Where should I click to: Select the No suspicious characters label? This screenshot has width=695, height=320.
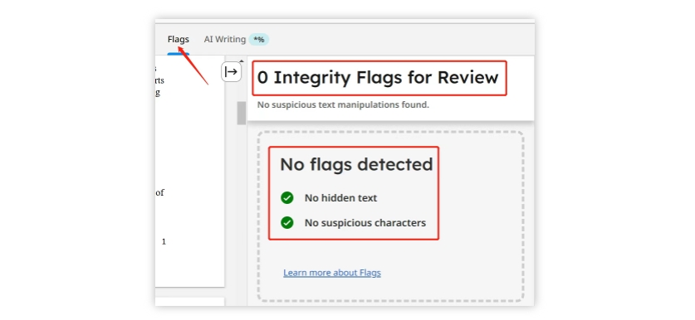[x=365, y=223]
